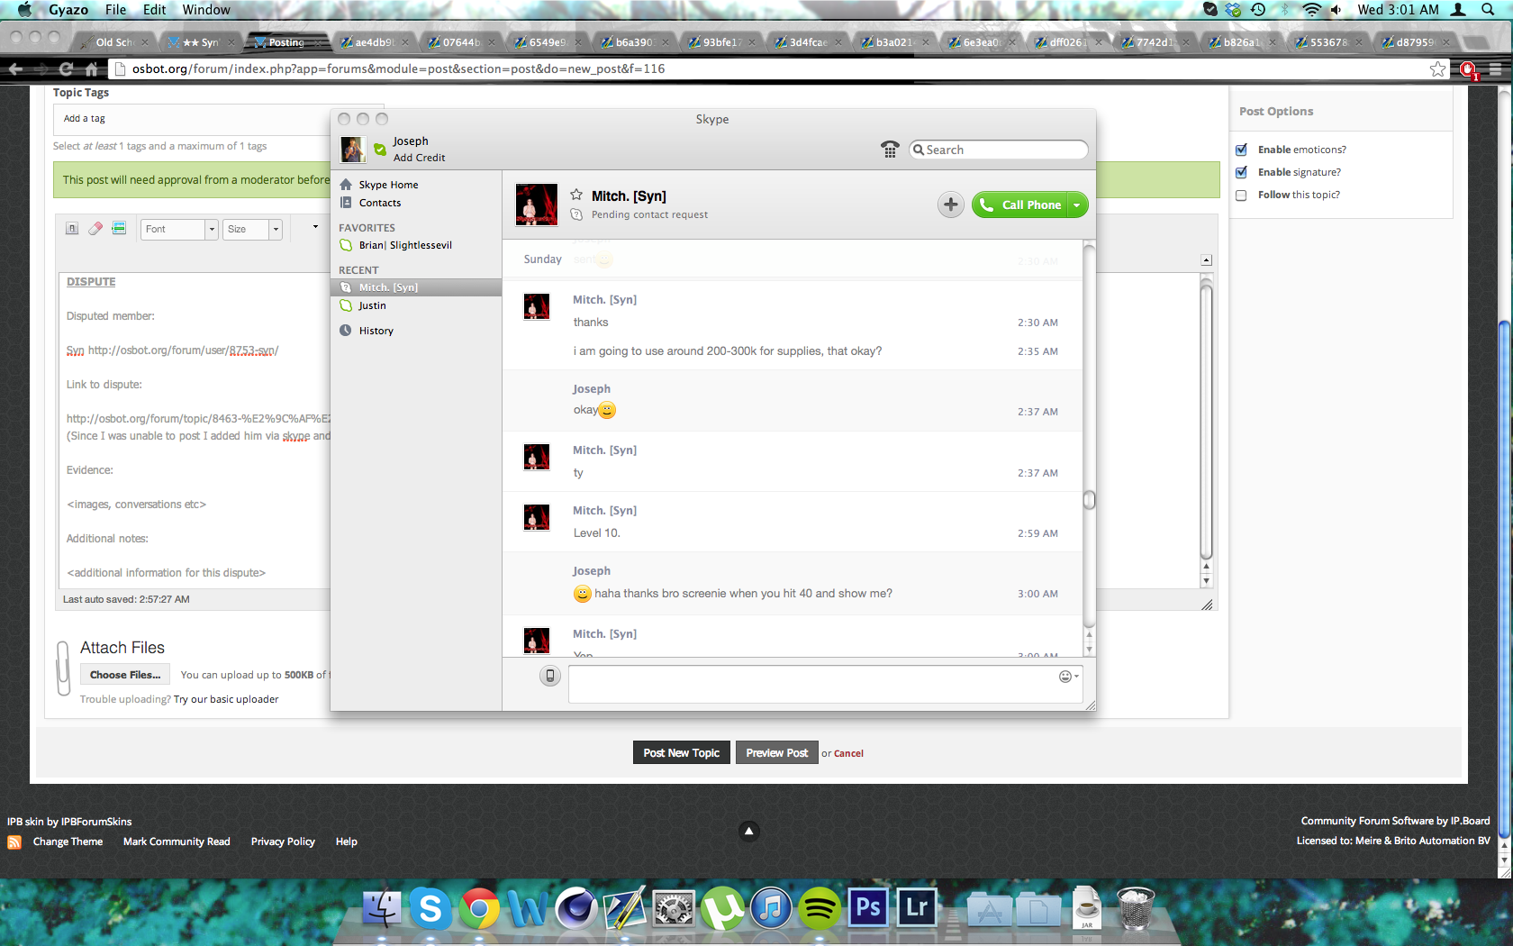
Task: Select Justin in the Recent list
Action: pyautogui.click(x=372, y=305)
